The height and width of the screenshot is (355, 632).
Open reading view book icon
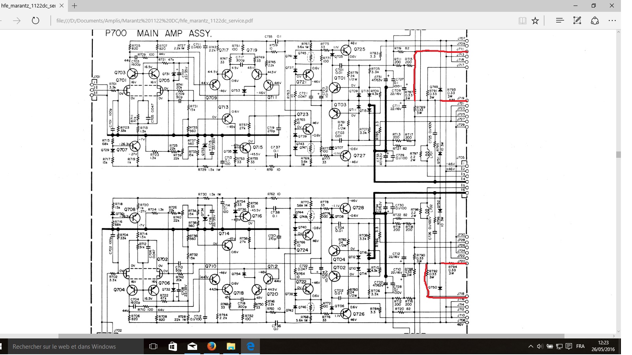[522, 21]
